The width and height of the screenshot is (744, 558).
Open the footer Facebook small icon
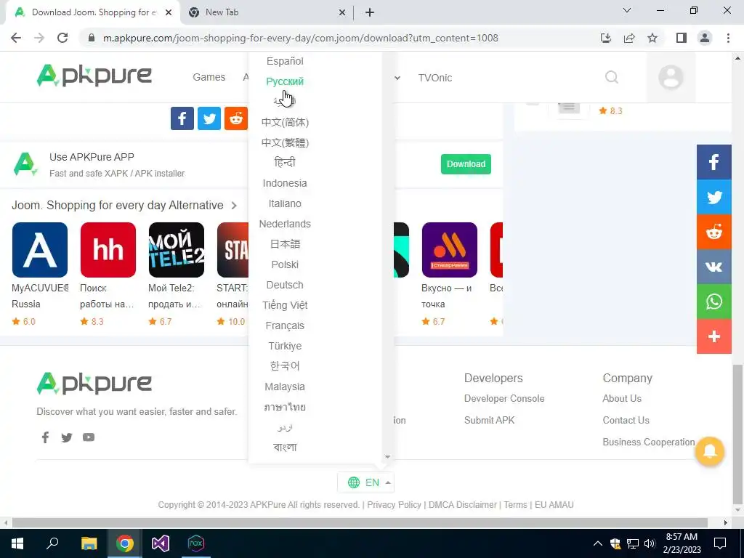click(x=45, y=437)
